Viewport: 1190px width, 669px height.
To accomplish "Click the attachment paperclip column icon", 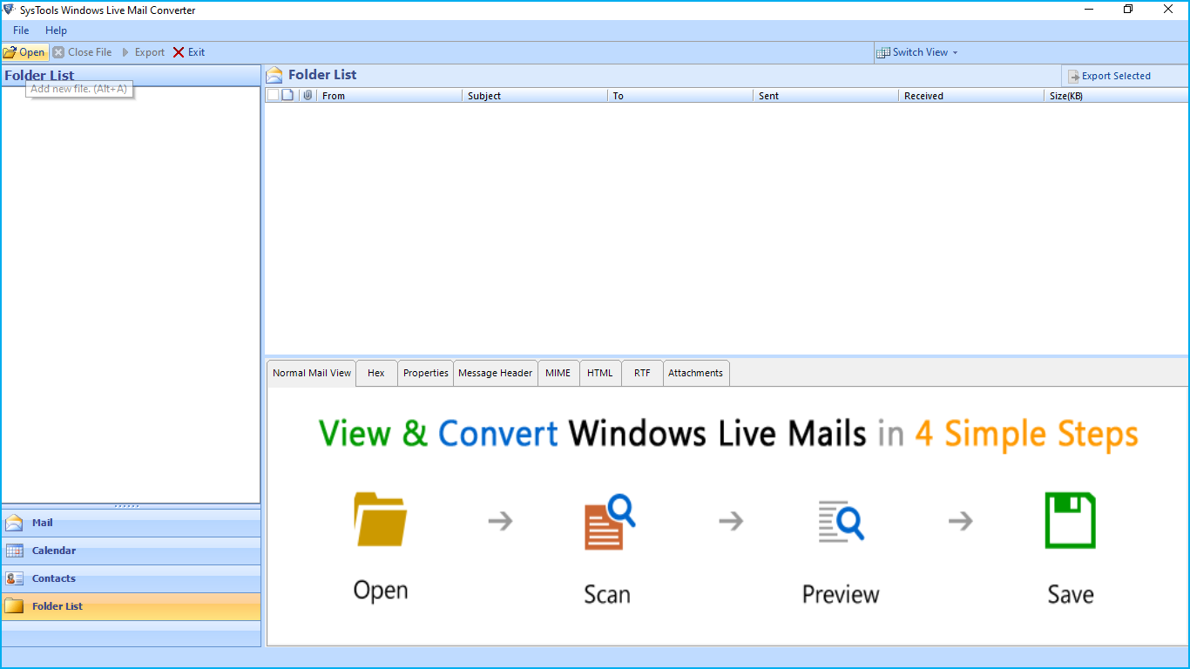I will click(x=308, y=95).
